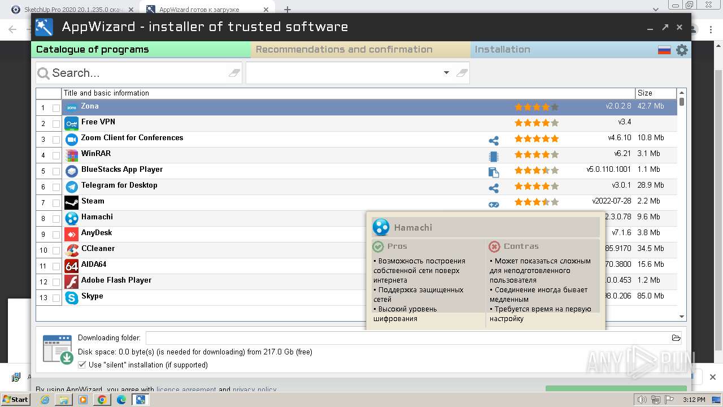Click the WinRAR program icon

[x=71, y=155]
